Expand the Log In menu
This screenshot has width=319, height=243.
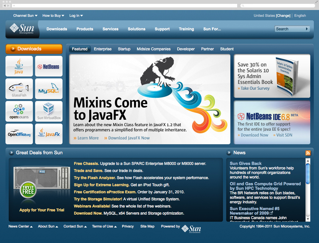pyautogui.click(x=76, y=15)
